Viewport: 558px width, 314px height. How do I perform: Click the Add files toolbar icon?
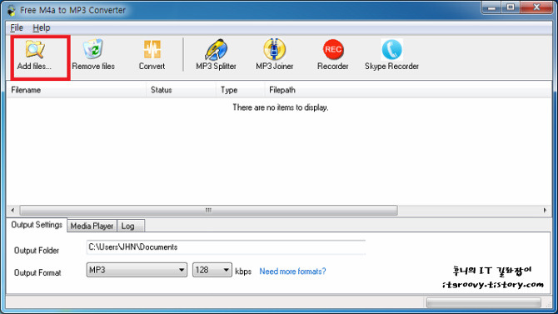pos(34,49)
